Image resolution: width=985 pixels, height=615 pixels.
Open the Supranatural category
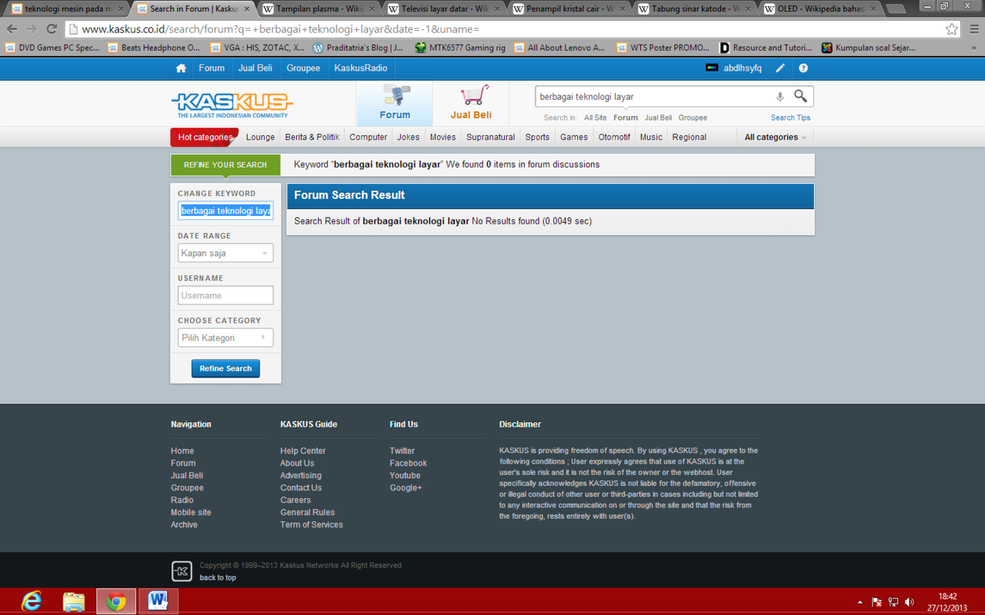click(490, 137)
